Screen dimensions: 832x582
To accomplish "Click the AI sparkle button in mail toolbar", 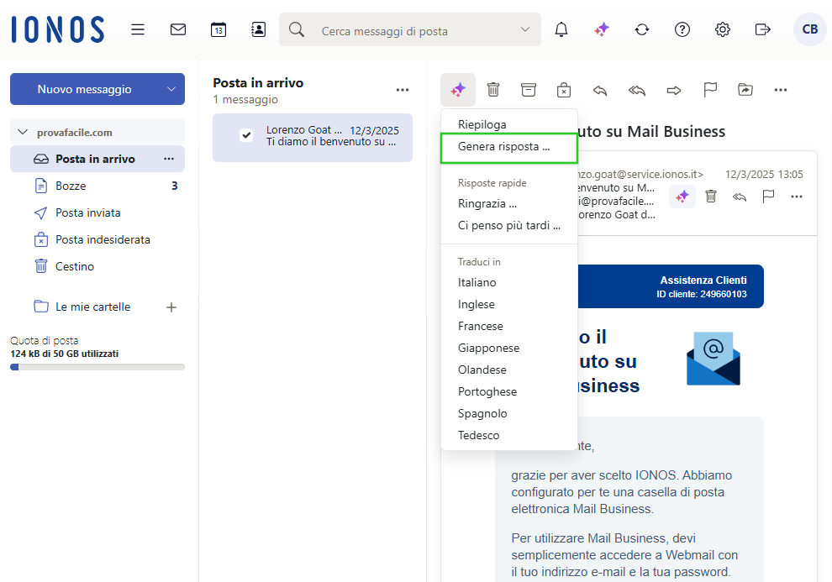I will [x=458, y=90].
